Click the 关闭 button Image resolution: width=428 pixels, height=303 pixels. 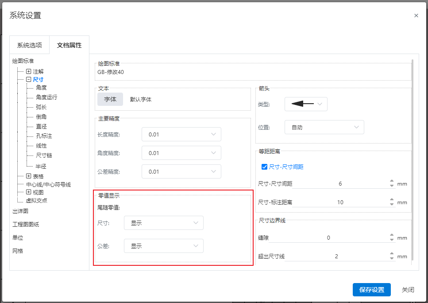click(x=408, y=290)
